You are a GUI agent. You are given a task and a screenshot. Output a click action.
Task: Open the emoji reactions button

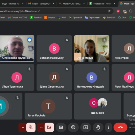[73, 127]
